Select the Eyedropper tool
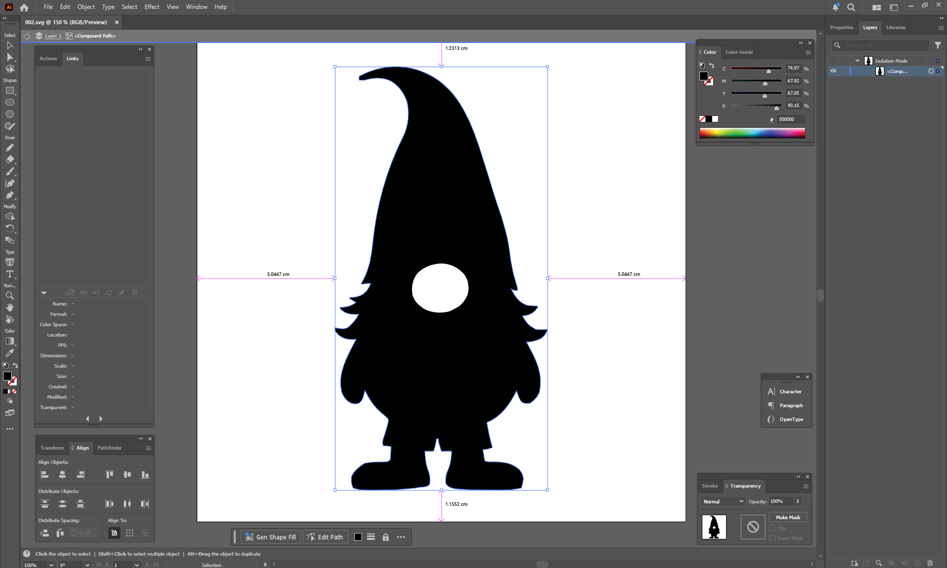947x568 pixels. click(9, 353)
